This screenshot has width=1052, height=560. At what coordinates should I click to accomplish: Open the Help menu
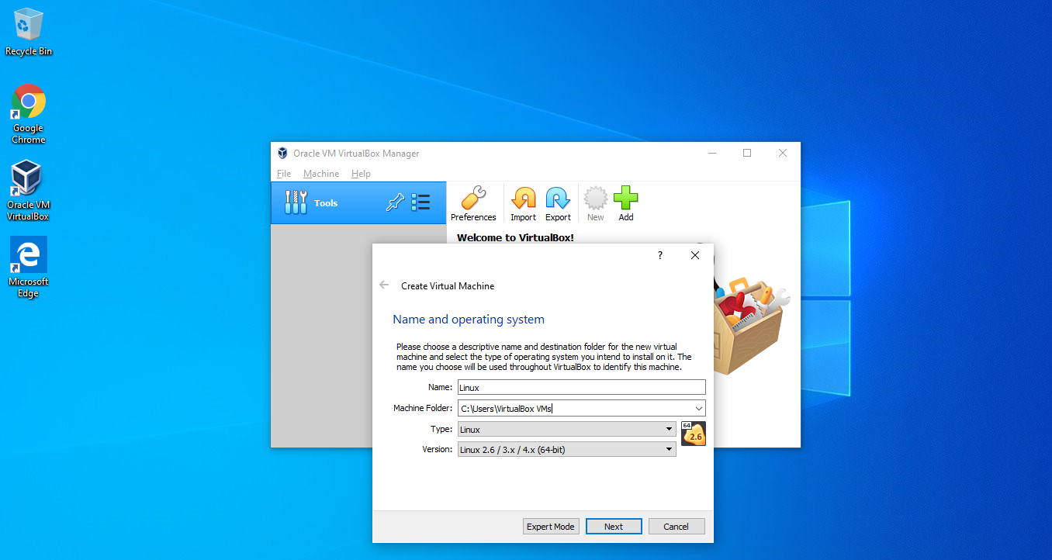coord(361,174)
